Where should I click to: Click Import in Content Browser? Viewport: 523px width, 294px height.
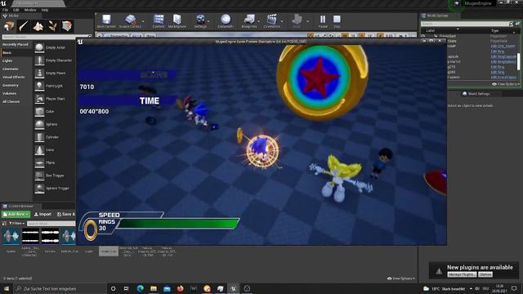[42, 214]
